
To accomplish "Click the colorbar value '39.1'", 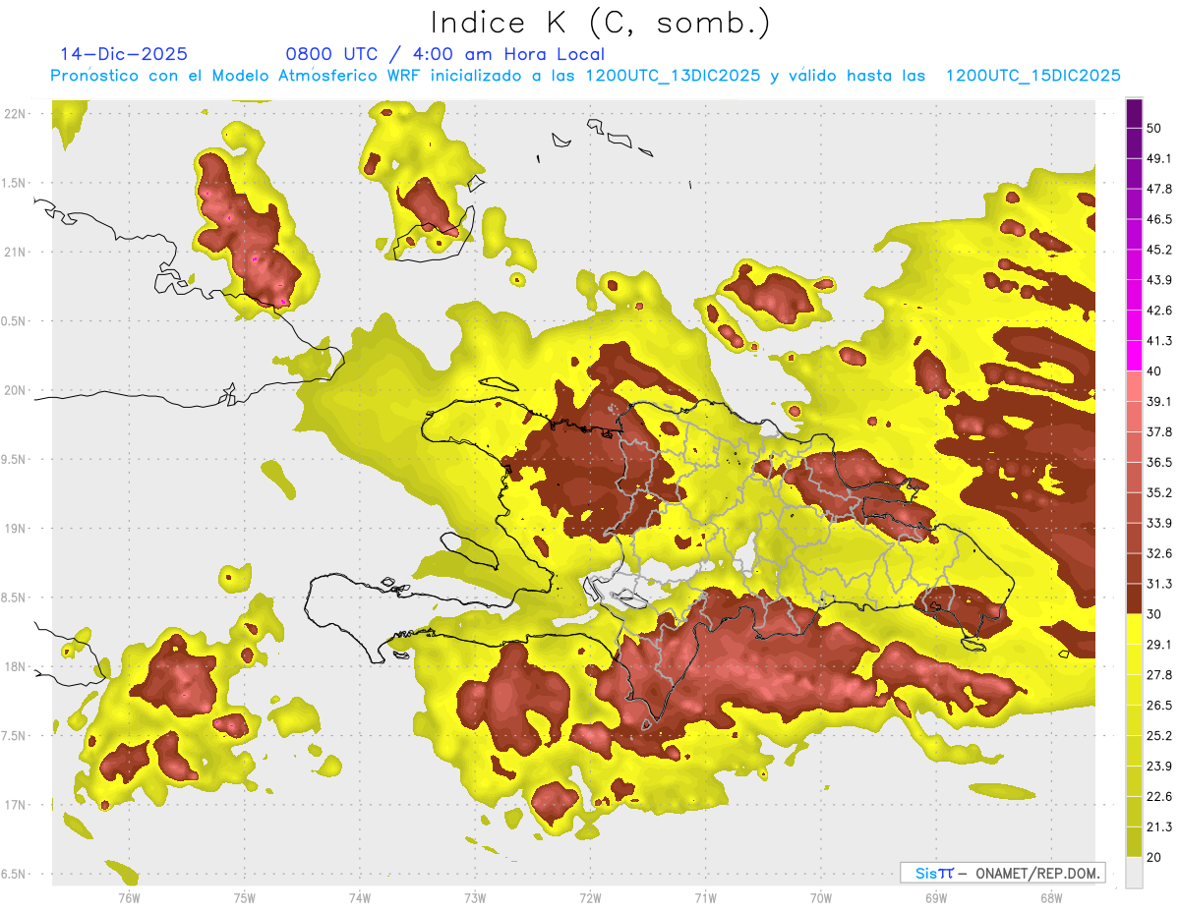I will (1159, 402).
